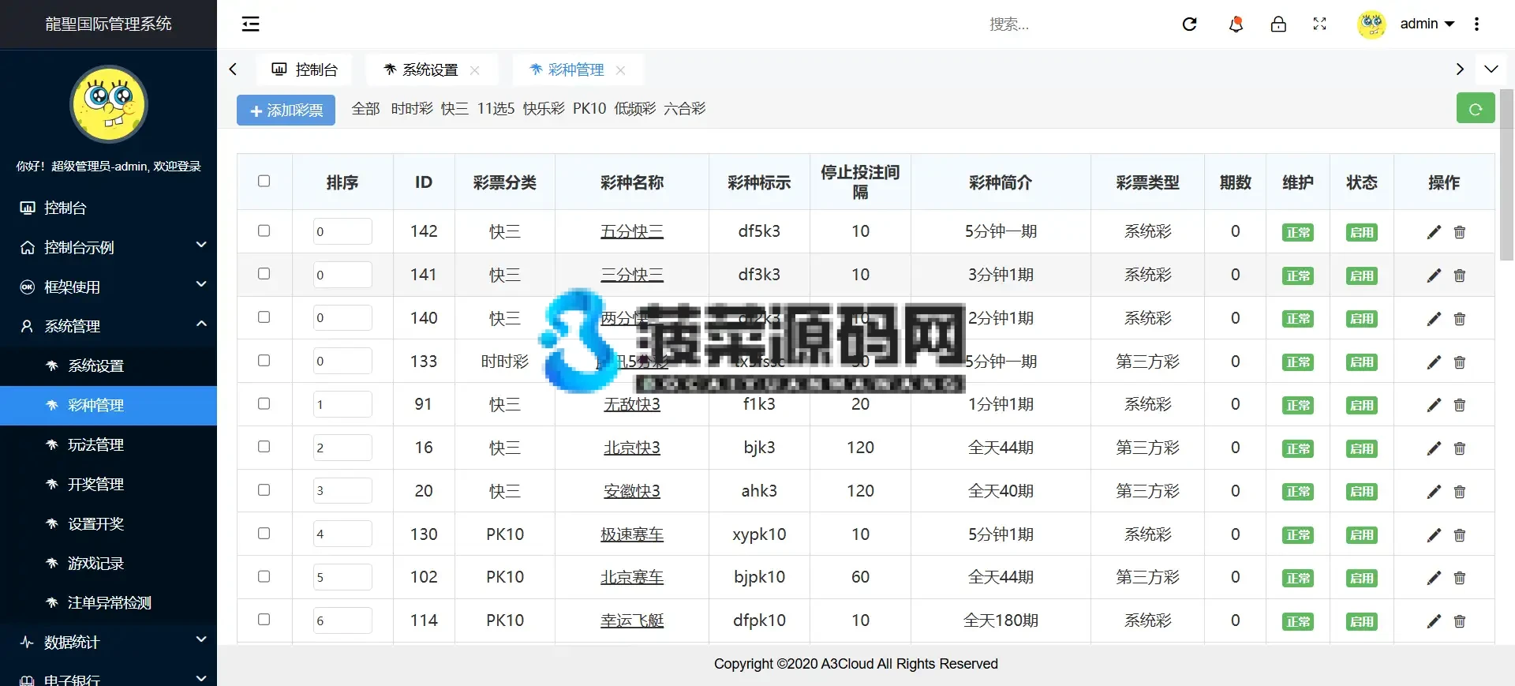Click the refresh icon in top header
Viewport: 1515px width, 686px height.
[1190, 24]
